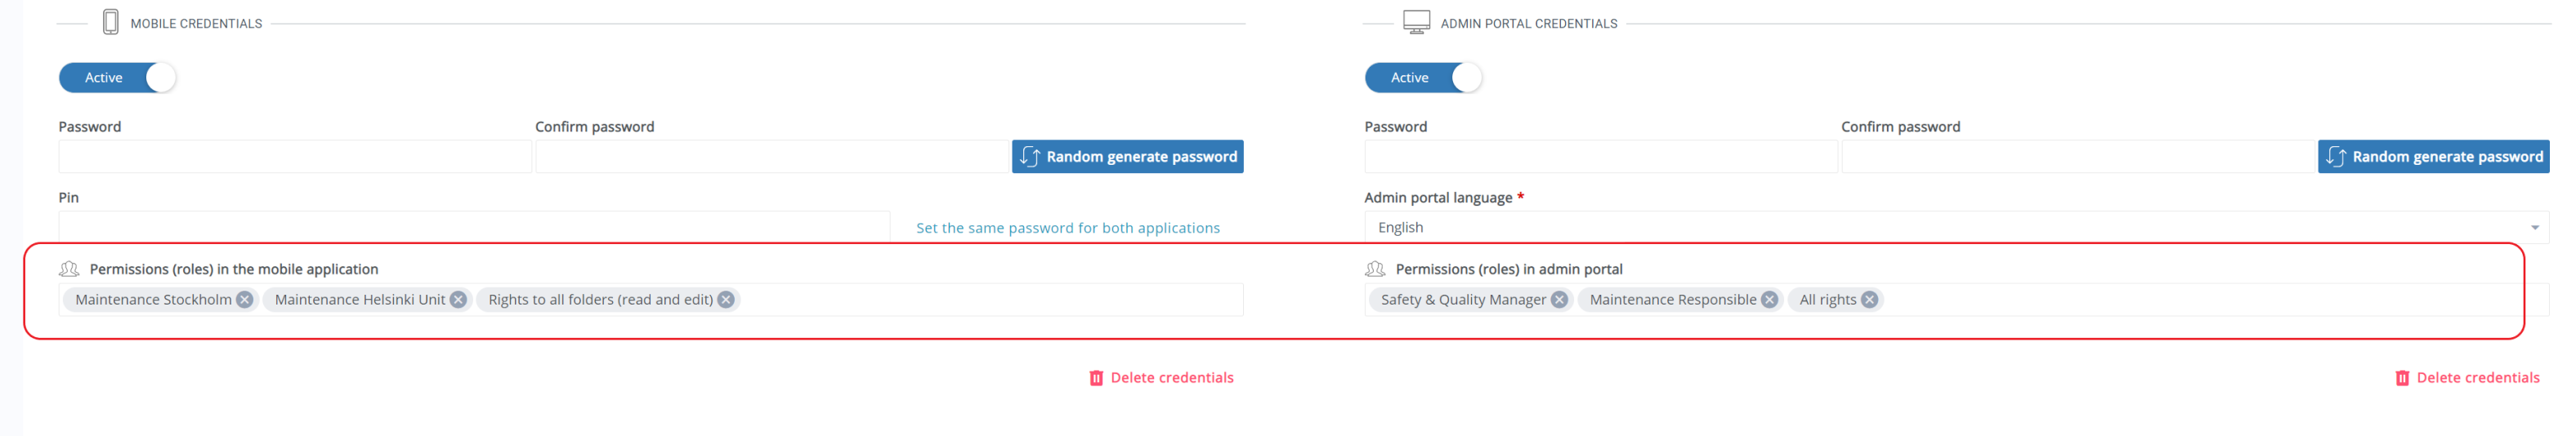Click the mobile phone icon in header
Viewport: 2576px width, 436px height.
[111, 22]
